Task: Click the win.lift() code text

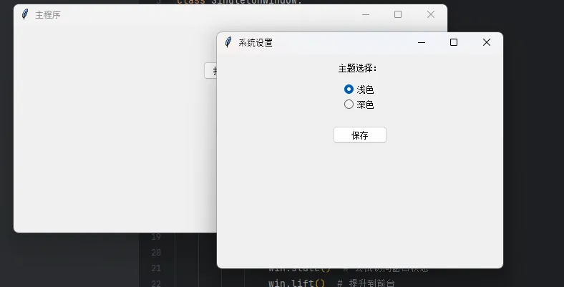Action: (296, 283)
